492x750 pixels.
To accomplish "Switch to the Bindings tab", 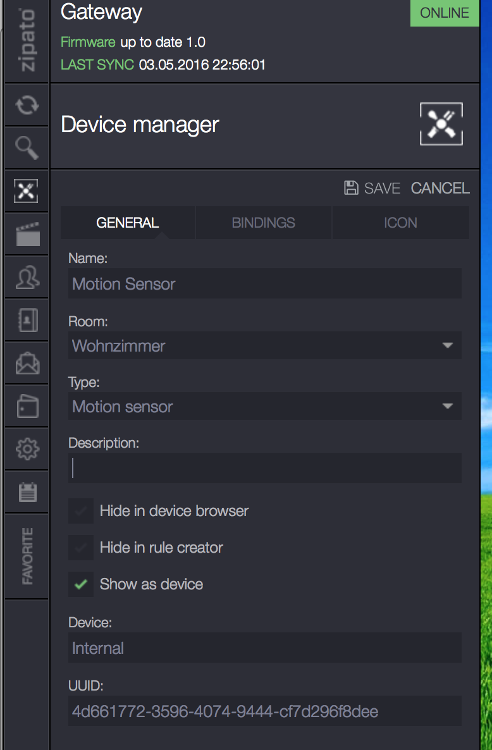I will [263, 223].
